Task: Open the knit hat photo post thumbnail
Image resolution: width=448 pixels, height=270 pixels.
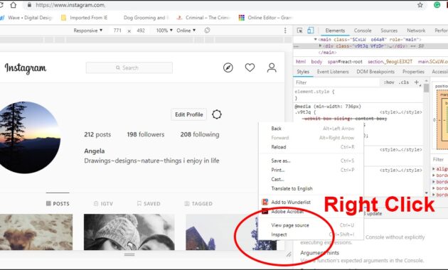Action: [129, 232]
